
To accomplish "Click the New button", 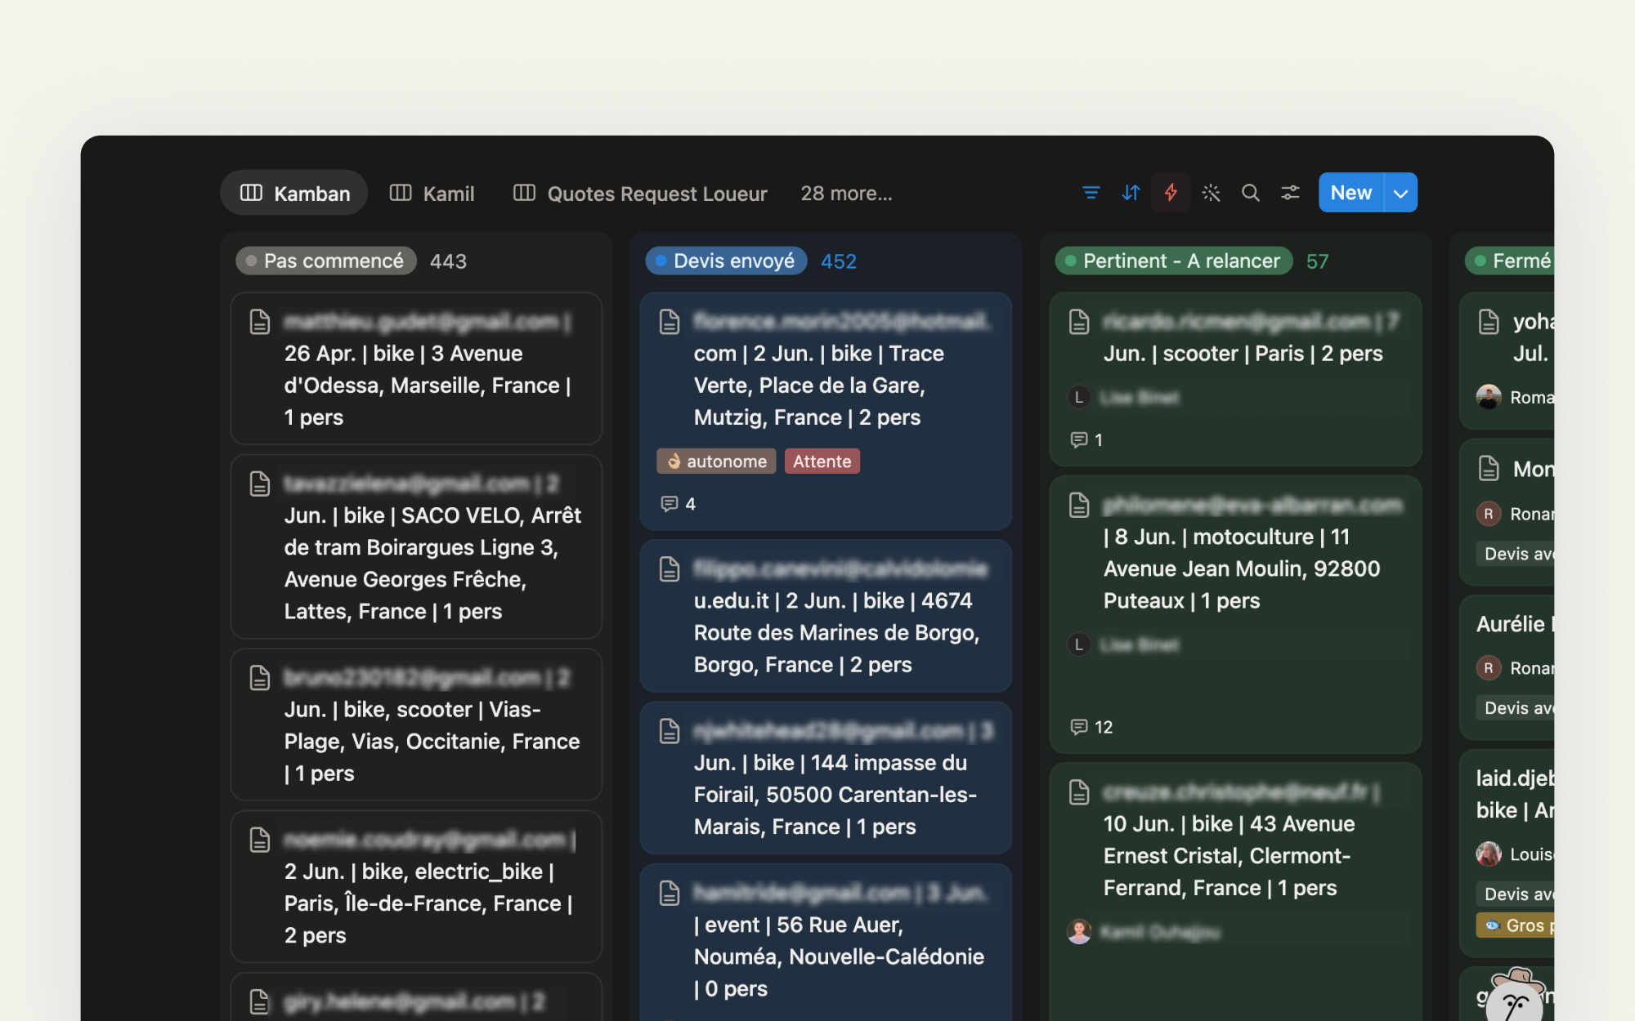I will point(1351,193).
